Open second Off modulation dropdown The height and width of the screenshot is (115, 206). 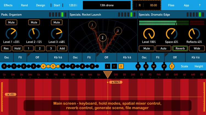click(106, 57)
